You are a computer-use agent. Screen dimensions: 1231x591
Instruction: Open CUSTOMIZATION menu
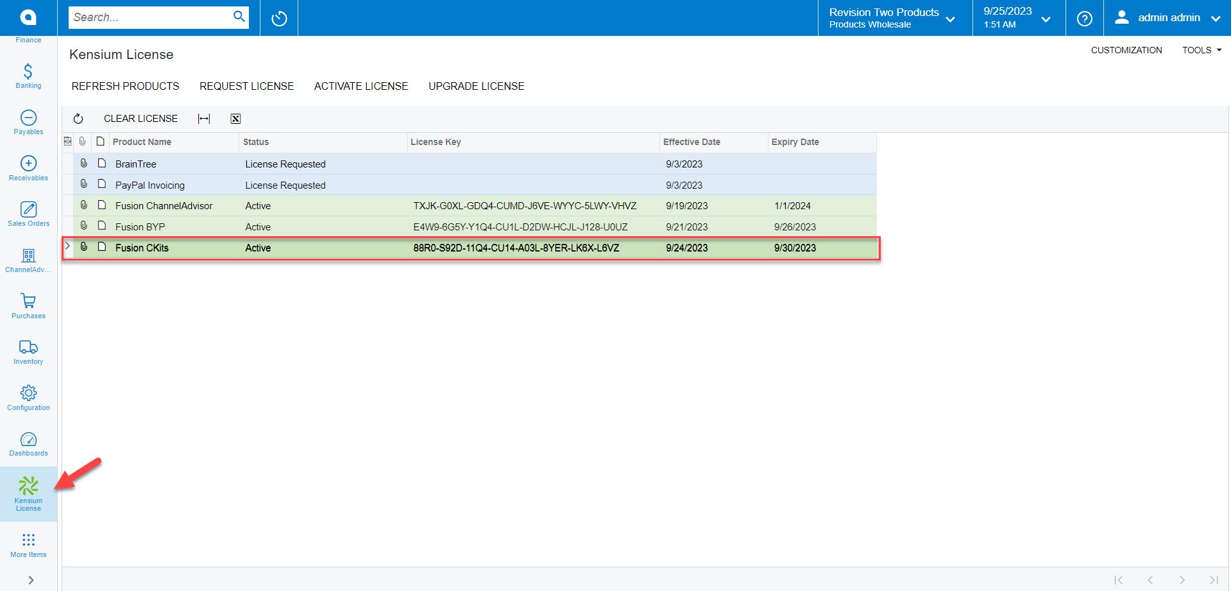[x=1126, y=50]
